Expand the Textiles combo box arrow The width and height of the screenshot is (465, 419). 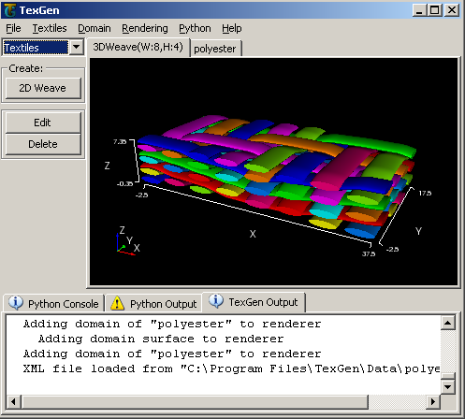pos(77,48)
